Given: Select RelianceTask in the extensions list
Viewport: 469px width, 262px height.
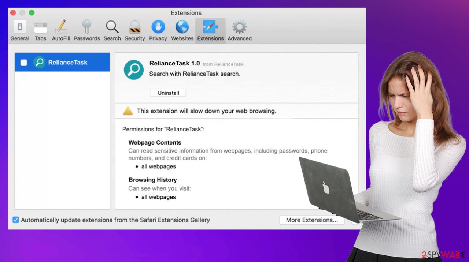Looking at the screenshot, I should pos(62,62).
